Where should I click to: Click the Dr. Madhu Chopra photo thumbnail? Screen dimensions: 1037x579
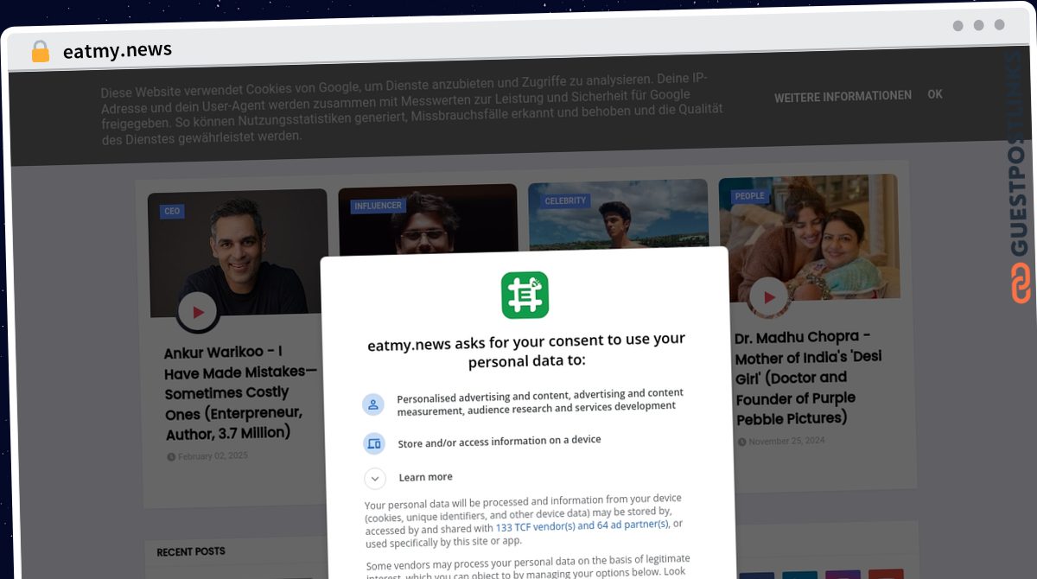(809, 238)
